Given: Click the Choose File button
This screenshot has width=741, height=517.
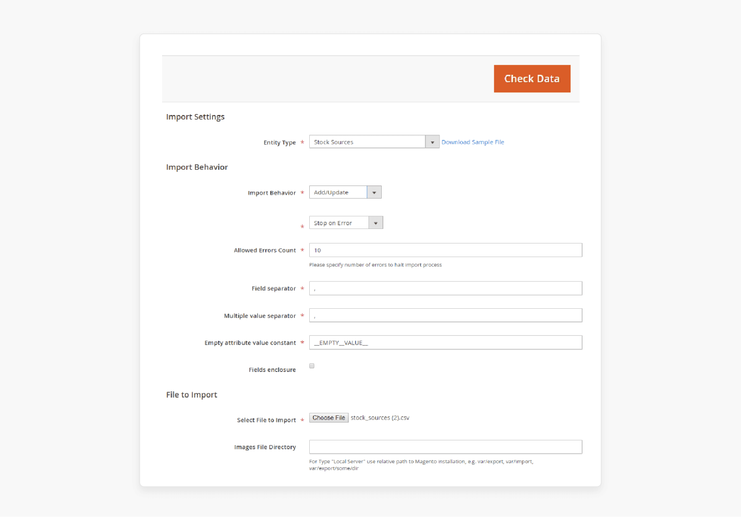Looking at the screenshot, I should [x=329, y=418].
